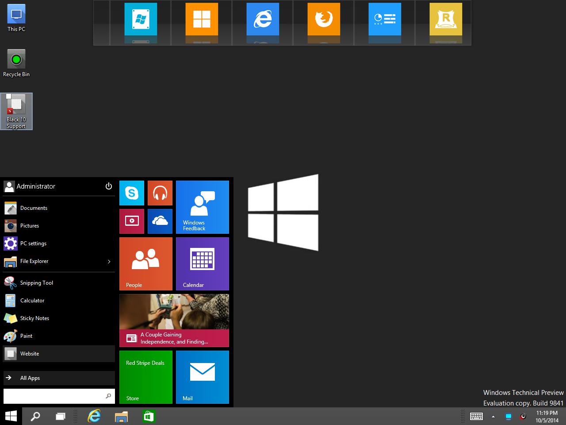
Task: Click the power button in Start menu
Action: coord(109,186)
